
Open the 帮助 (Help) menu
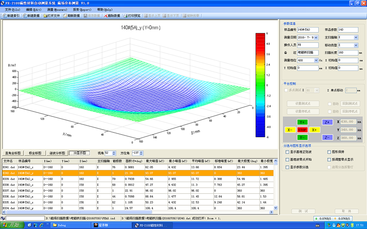105,10
